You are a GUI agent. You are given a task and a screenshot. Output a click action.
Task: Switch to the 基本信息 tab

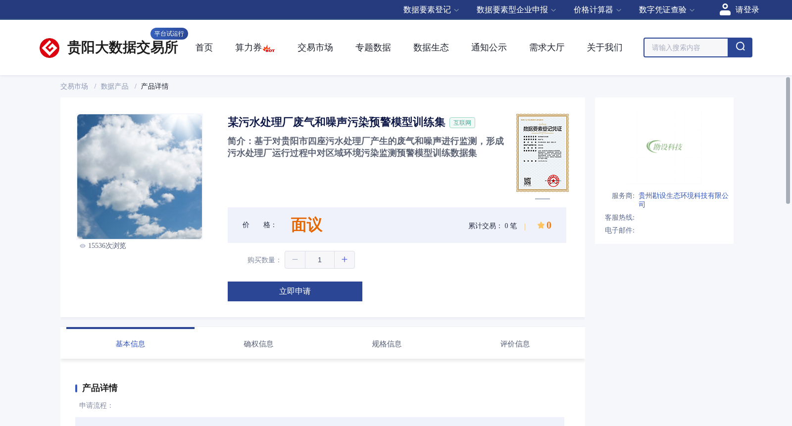coord(130,344)
